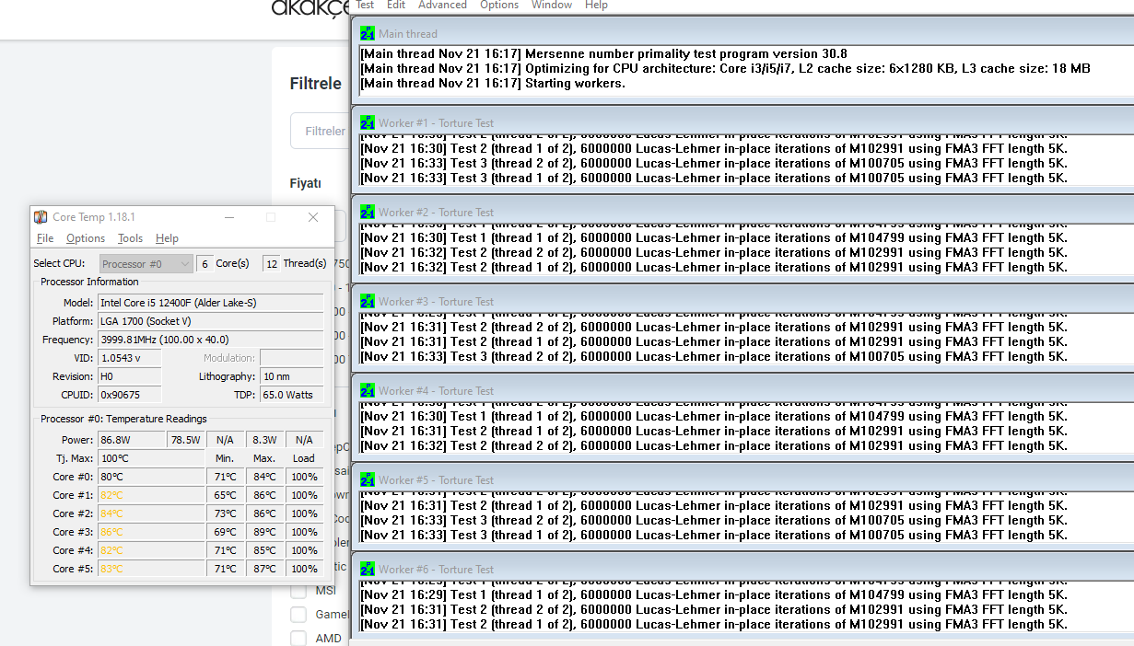
Task: Open the Options menu in Prime95
Action: click(x=499, y=5)
